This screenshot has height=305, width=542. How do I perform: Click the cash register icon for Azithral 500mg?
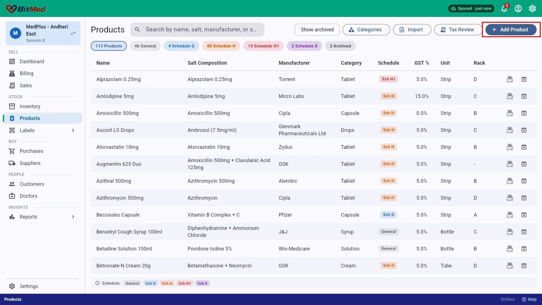[x=510, y=181]
